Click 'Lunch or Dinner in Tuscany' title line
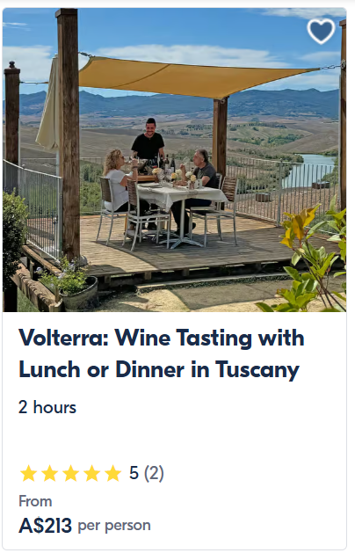The width and height of the screenshot is (355, 553). pyautogui.click(x=159, y=369)
